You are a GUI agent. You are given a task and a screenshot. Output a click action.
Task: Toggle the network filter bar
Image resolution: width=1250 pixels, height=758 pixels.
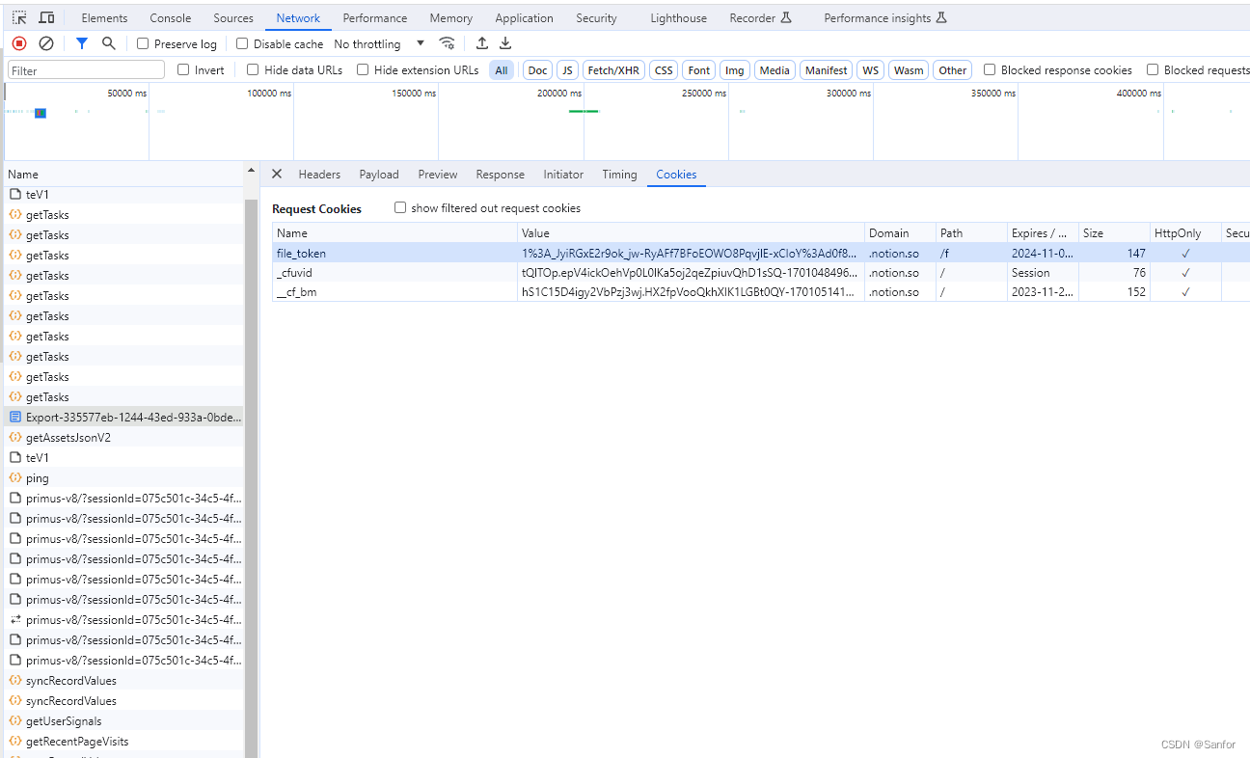(x=81, y=43)
